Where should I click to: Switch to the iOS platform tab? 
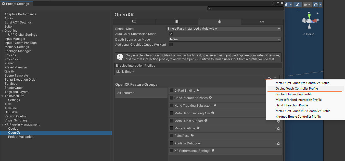pos(262,22)
